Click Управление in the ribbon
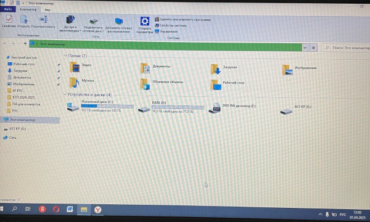 (x=166, y=31)
